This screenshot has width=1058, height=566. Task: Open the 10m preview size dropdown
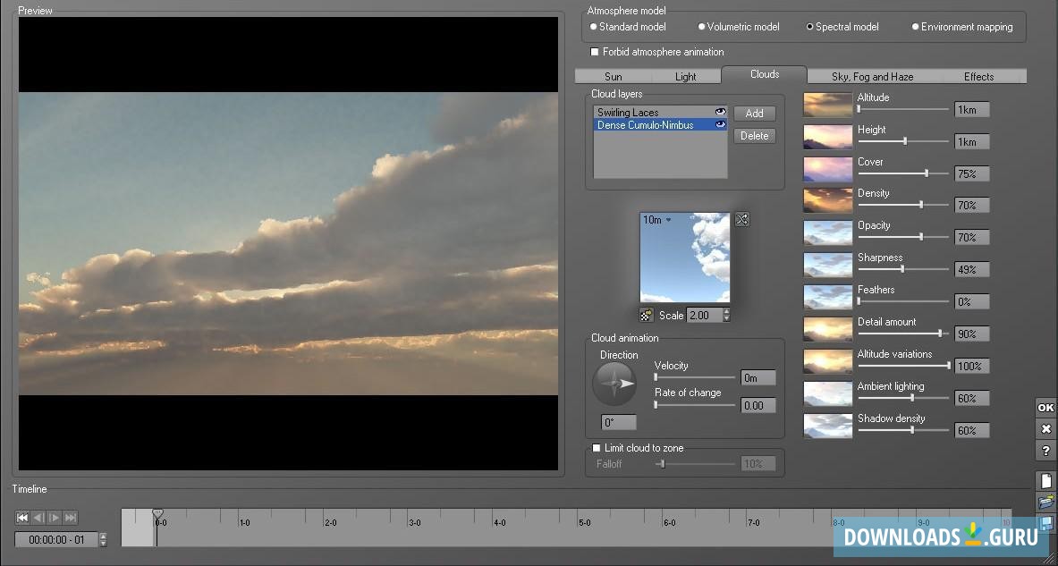pos(668,220)
